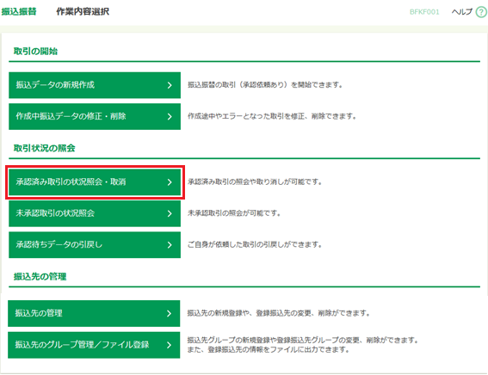
Task: Select 承認済み取引の状況照会・取消 button
Action: (x=95, y=182)
